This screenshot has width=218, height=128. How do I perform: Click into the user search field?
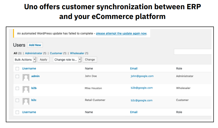[x=193, y=52]
